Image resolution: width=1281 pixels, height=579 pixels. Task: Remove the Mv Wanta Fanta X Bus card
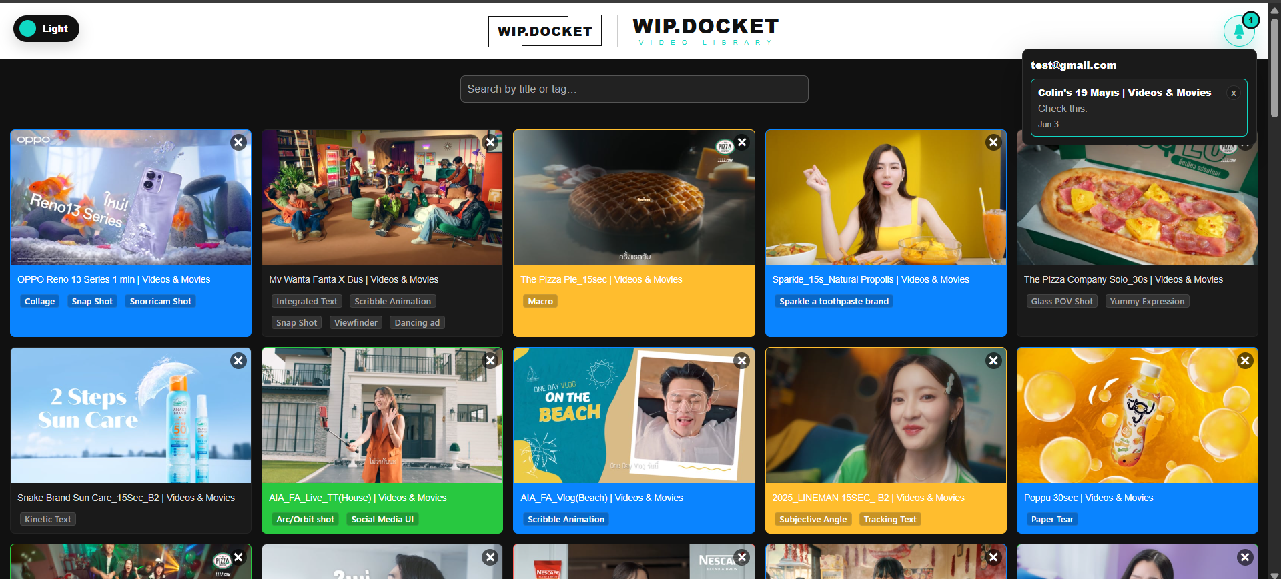[x=490, y=142]
